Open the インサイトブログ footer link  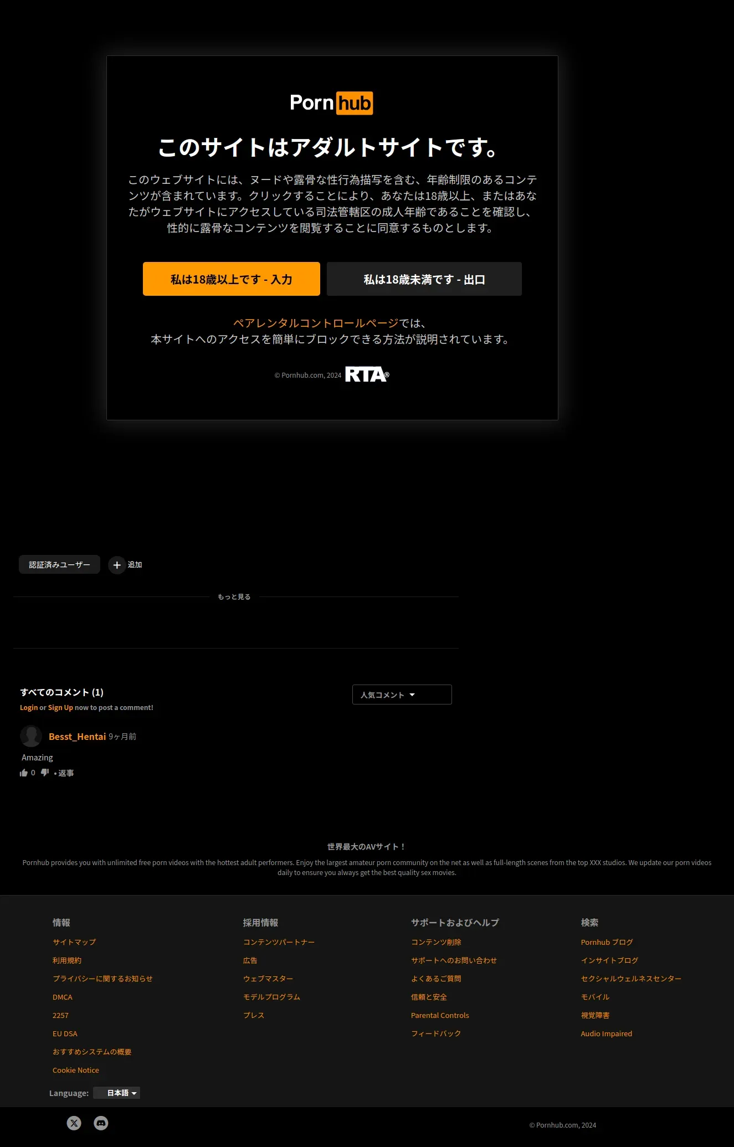(609, 960)
